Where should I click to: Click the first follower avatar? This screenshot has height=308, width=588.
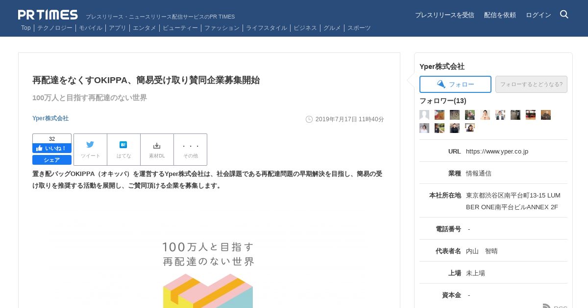click(424, 115)
